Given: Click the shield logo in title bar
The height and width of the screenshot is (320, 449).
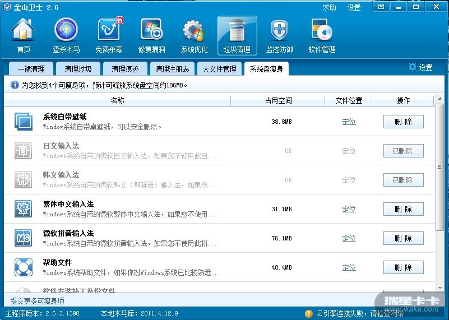Looking at the screenshot, I should tap(7, 7).
